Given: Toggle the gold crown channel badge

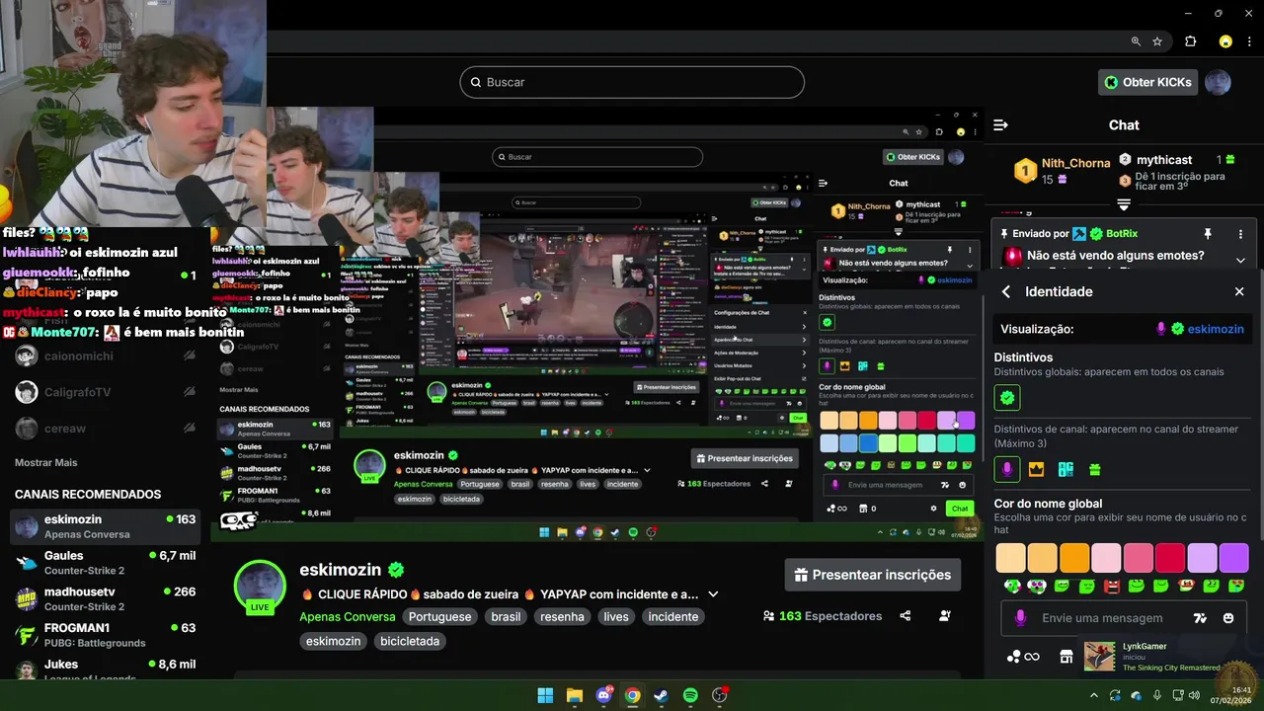Looking at the screenshot, I should (x=1036, y=469).
